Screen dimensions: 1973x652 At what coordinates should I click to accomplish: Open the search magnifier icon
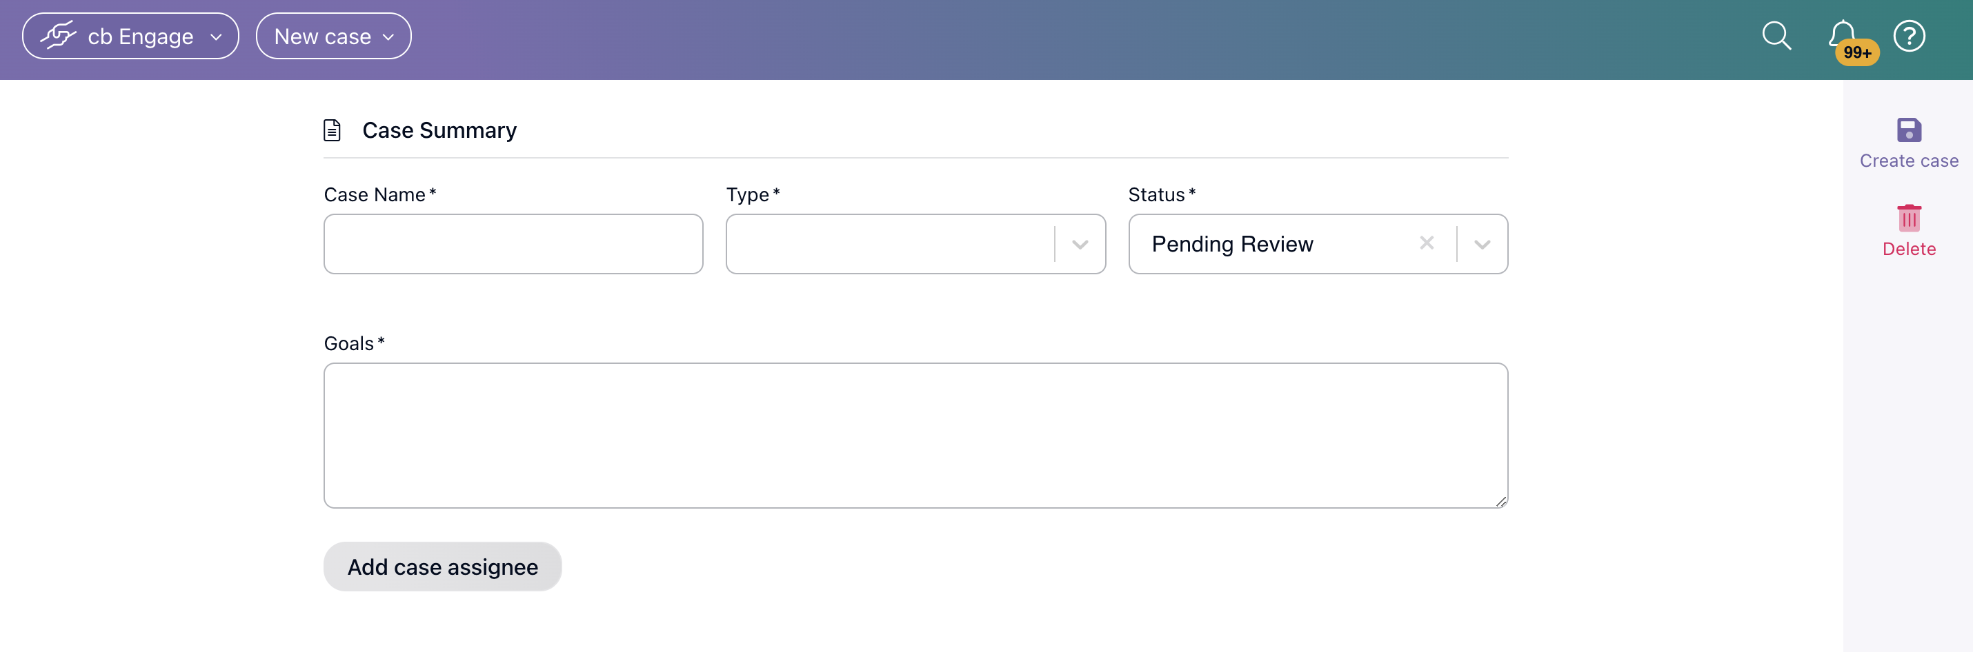click(x=1776, y=36)
